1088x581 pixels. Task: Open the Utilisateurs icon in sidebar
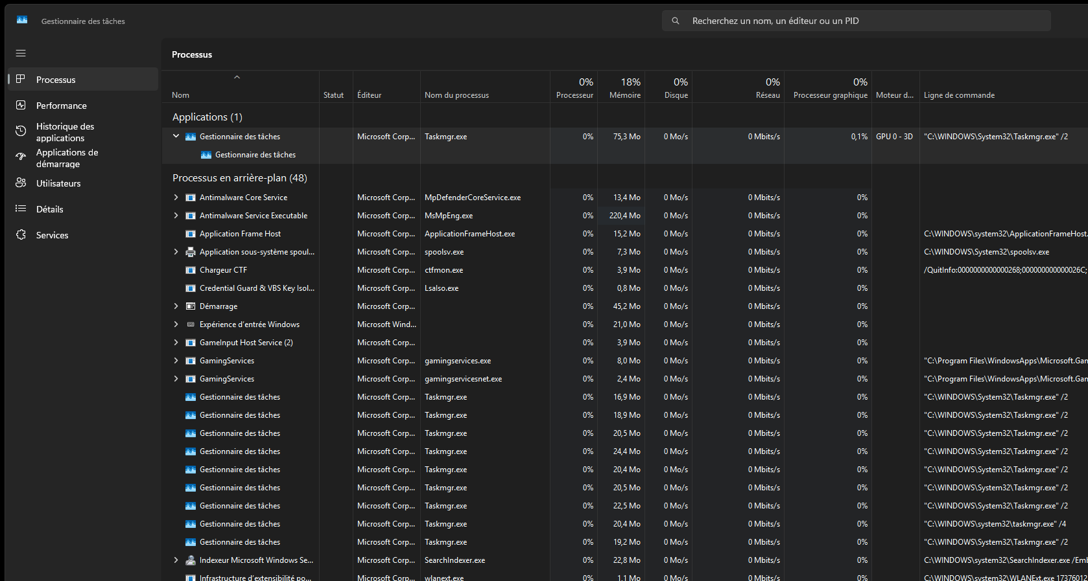(x=21, y=183)
